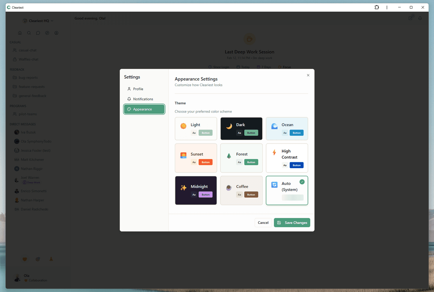434x292 pixels.
Task: Close the Settings dialog with X
Action: click(x=308, y=75)
